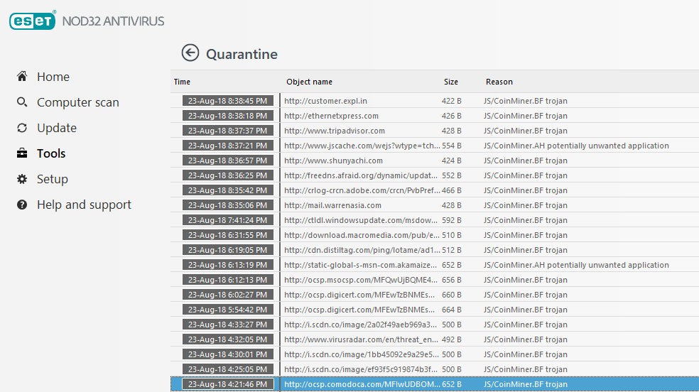Select the www.tripadvisor.com entry

(x=435, y=131)
